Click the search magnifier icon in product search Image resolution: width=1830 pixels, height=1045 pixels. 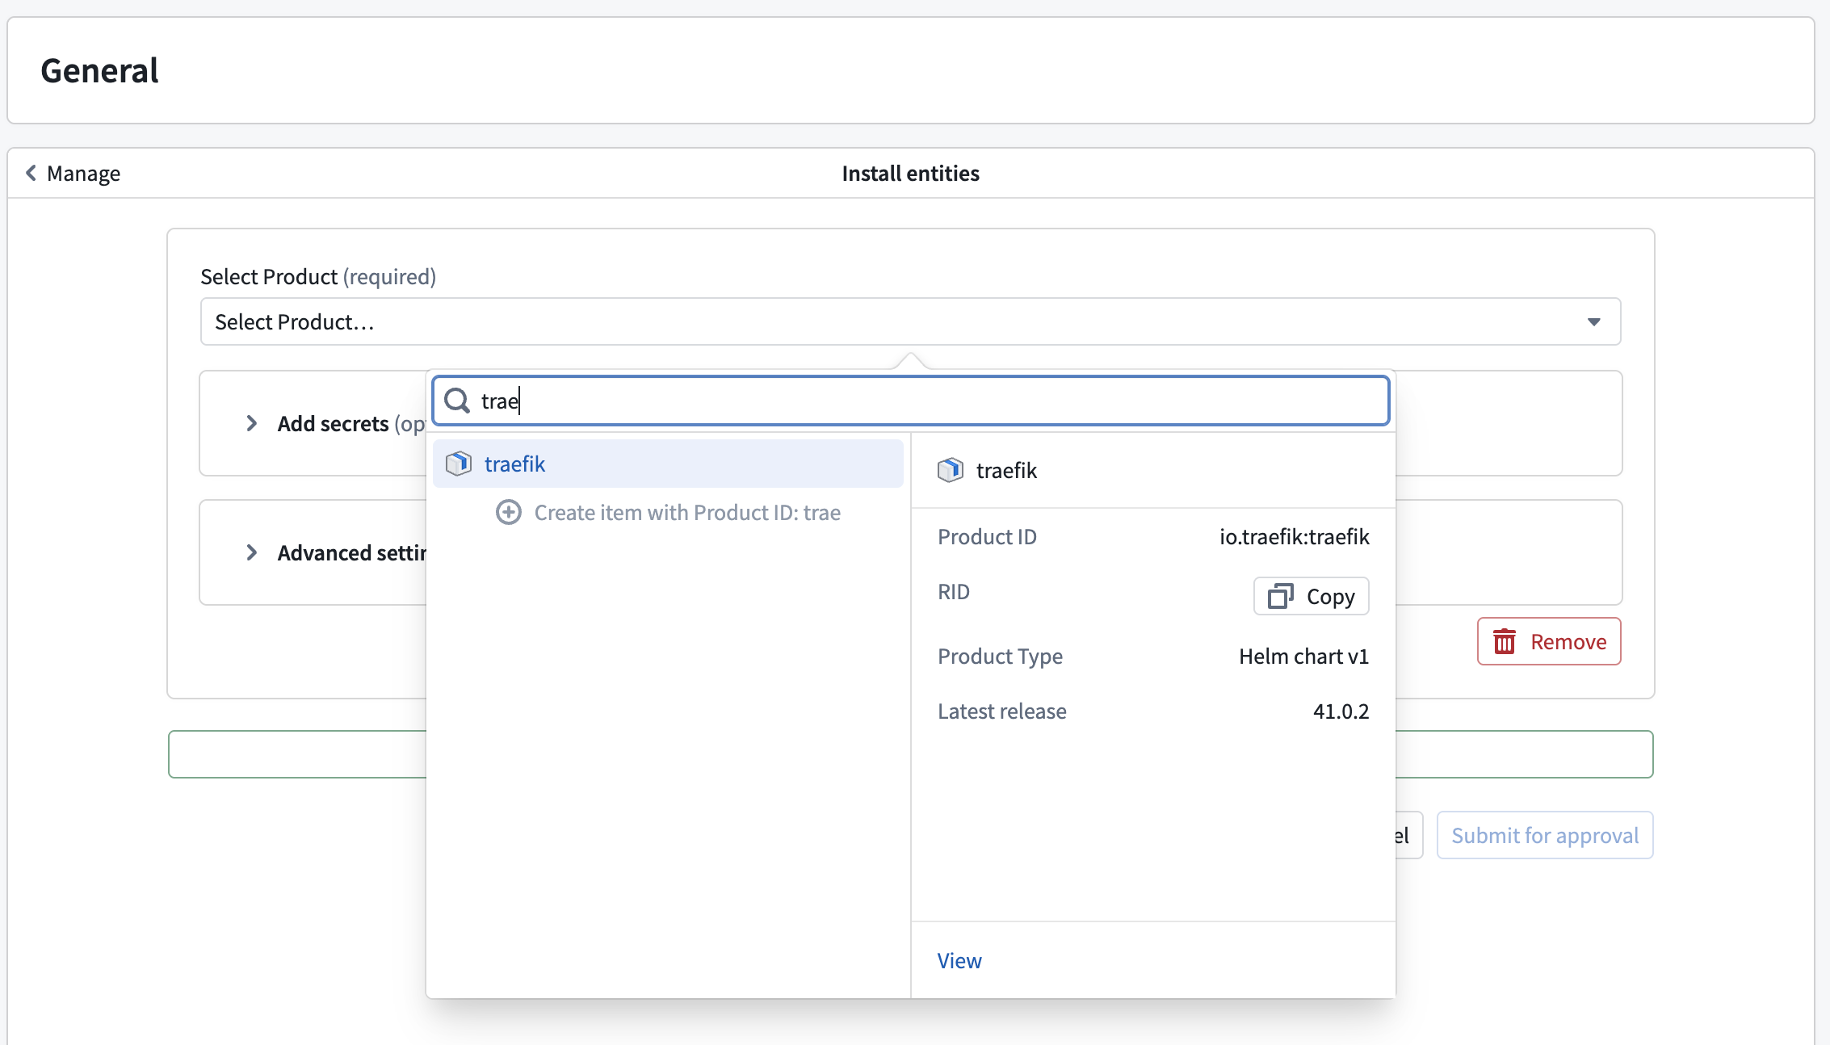coord(457,401)
